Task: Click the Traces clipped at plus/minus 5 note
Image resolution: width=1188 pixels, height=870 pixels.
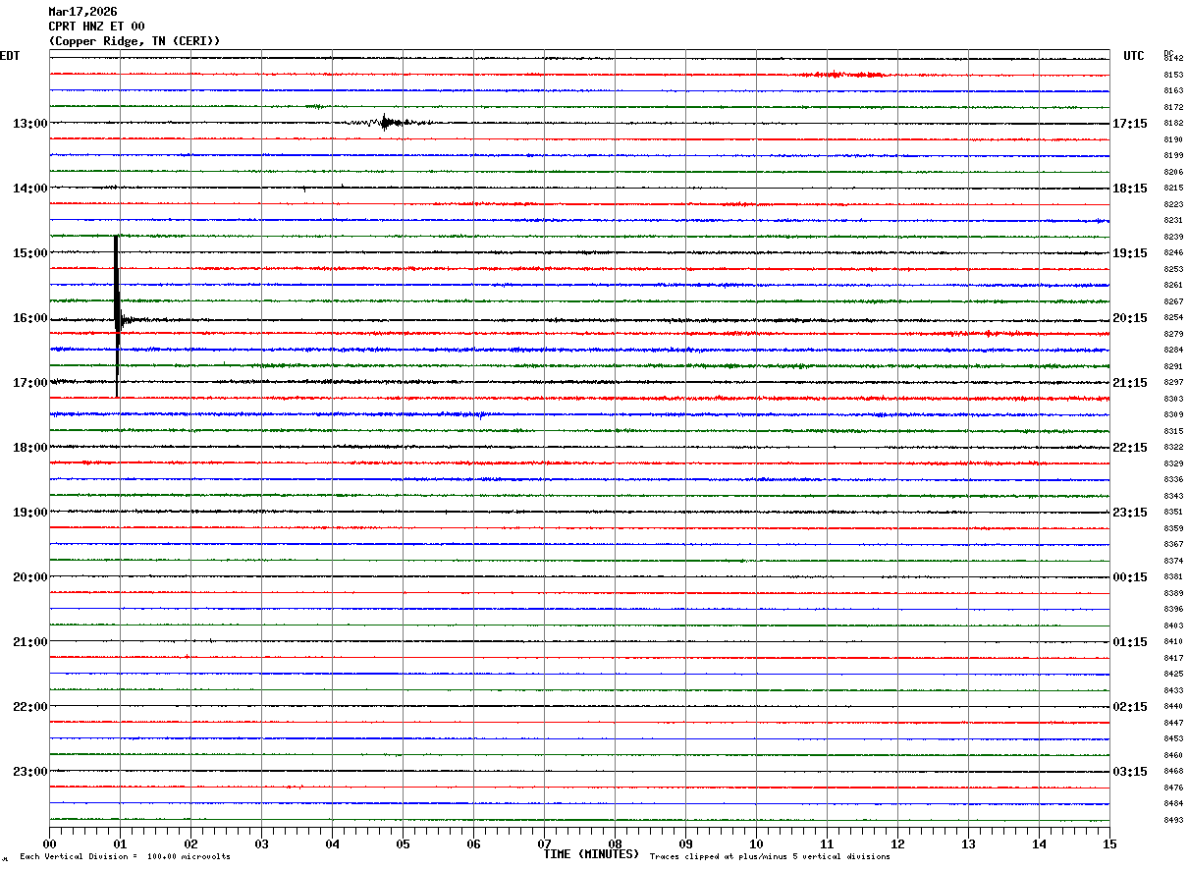Action: (x=770, y=856)
